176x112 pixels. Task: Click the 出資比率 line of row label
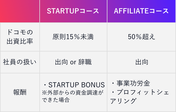point(20,41)
